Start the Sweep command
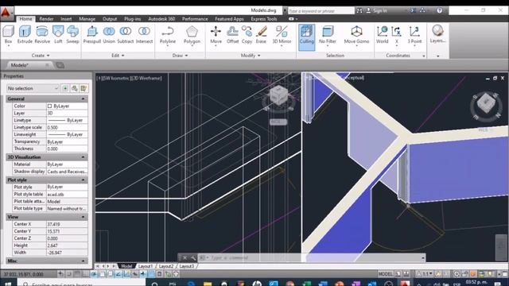509x286 pixels. point(72,35)
